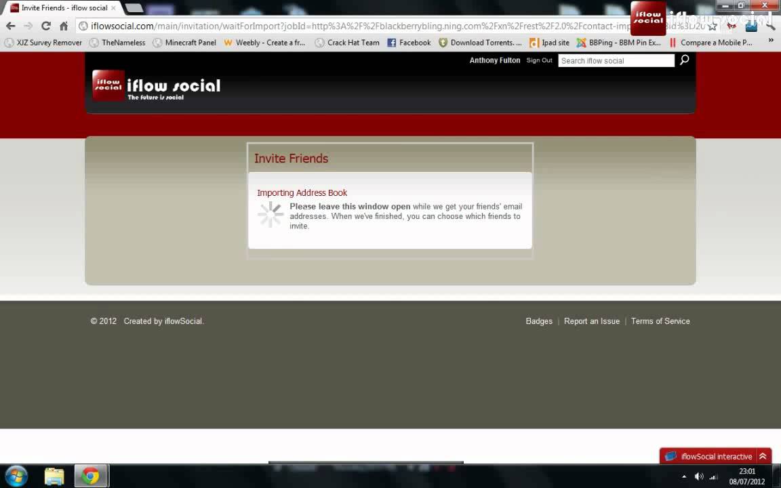
Task: Expand the bookmarks overflow chevron
Action: click(771, 41)
